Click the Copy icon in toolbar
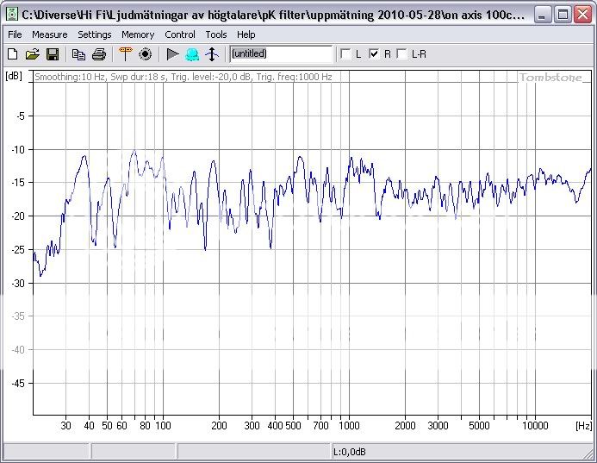This screenshot has width=597, height=463. point(79,54)
